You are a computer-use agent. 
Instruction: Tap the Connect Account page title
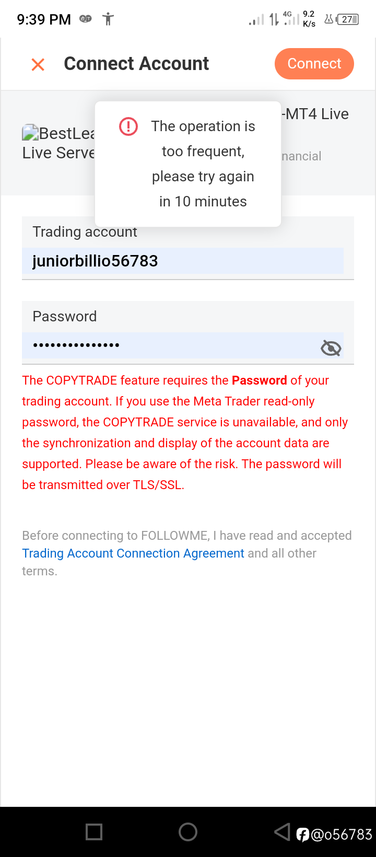point(136,64)
